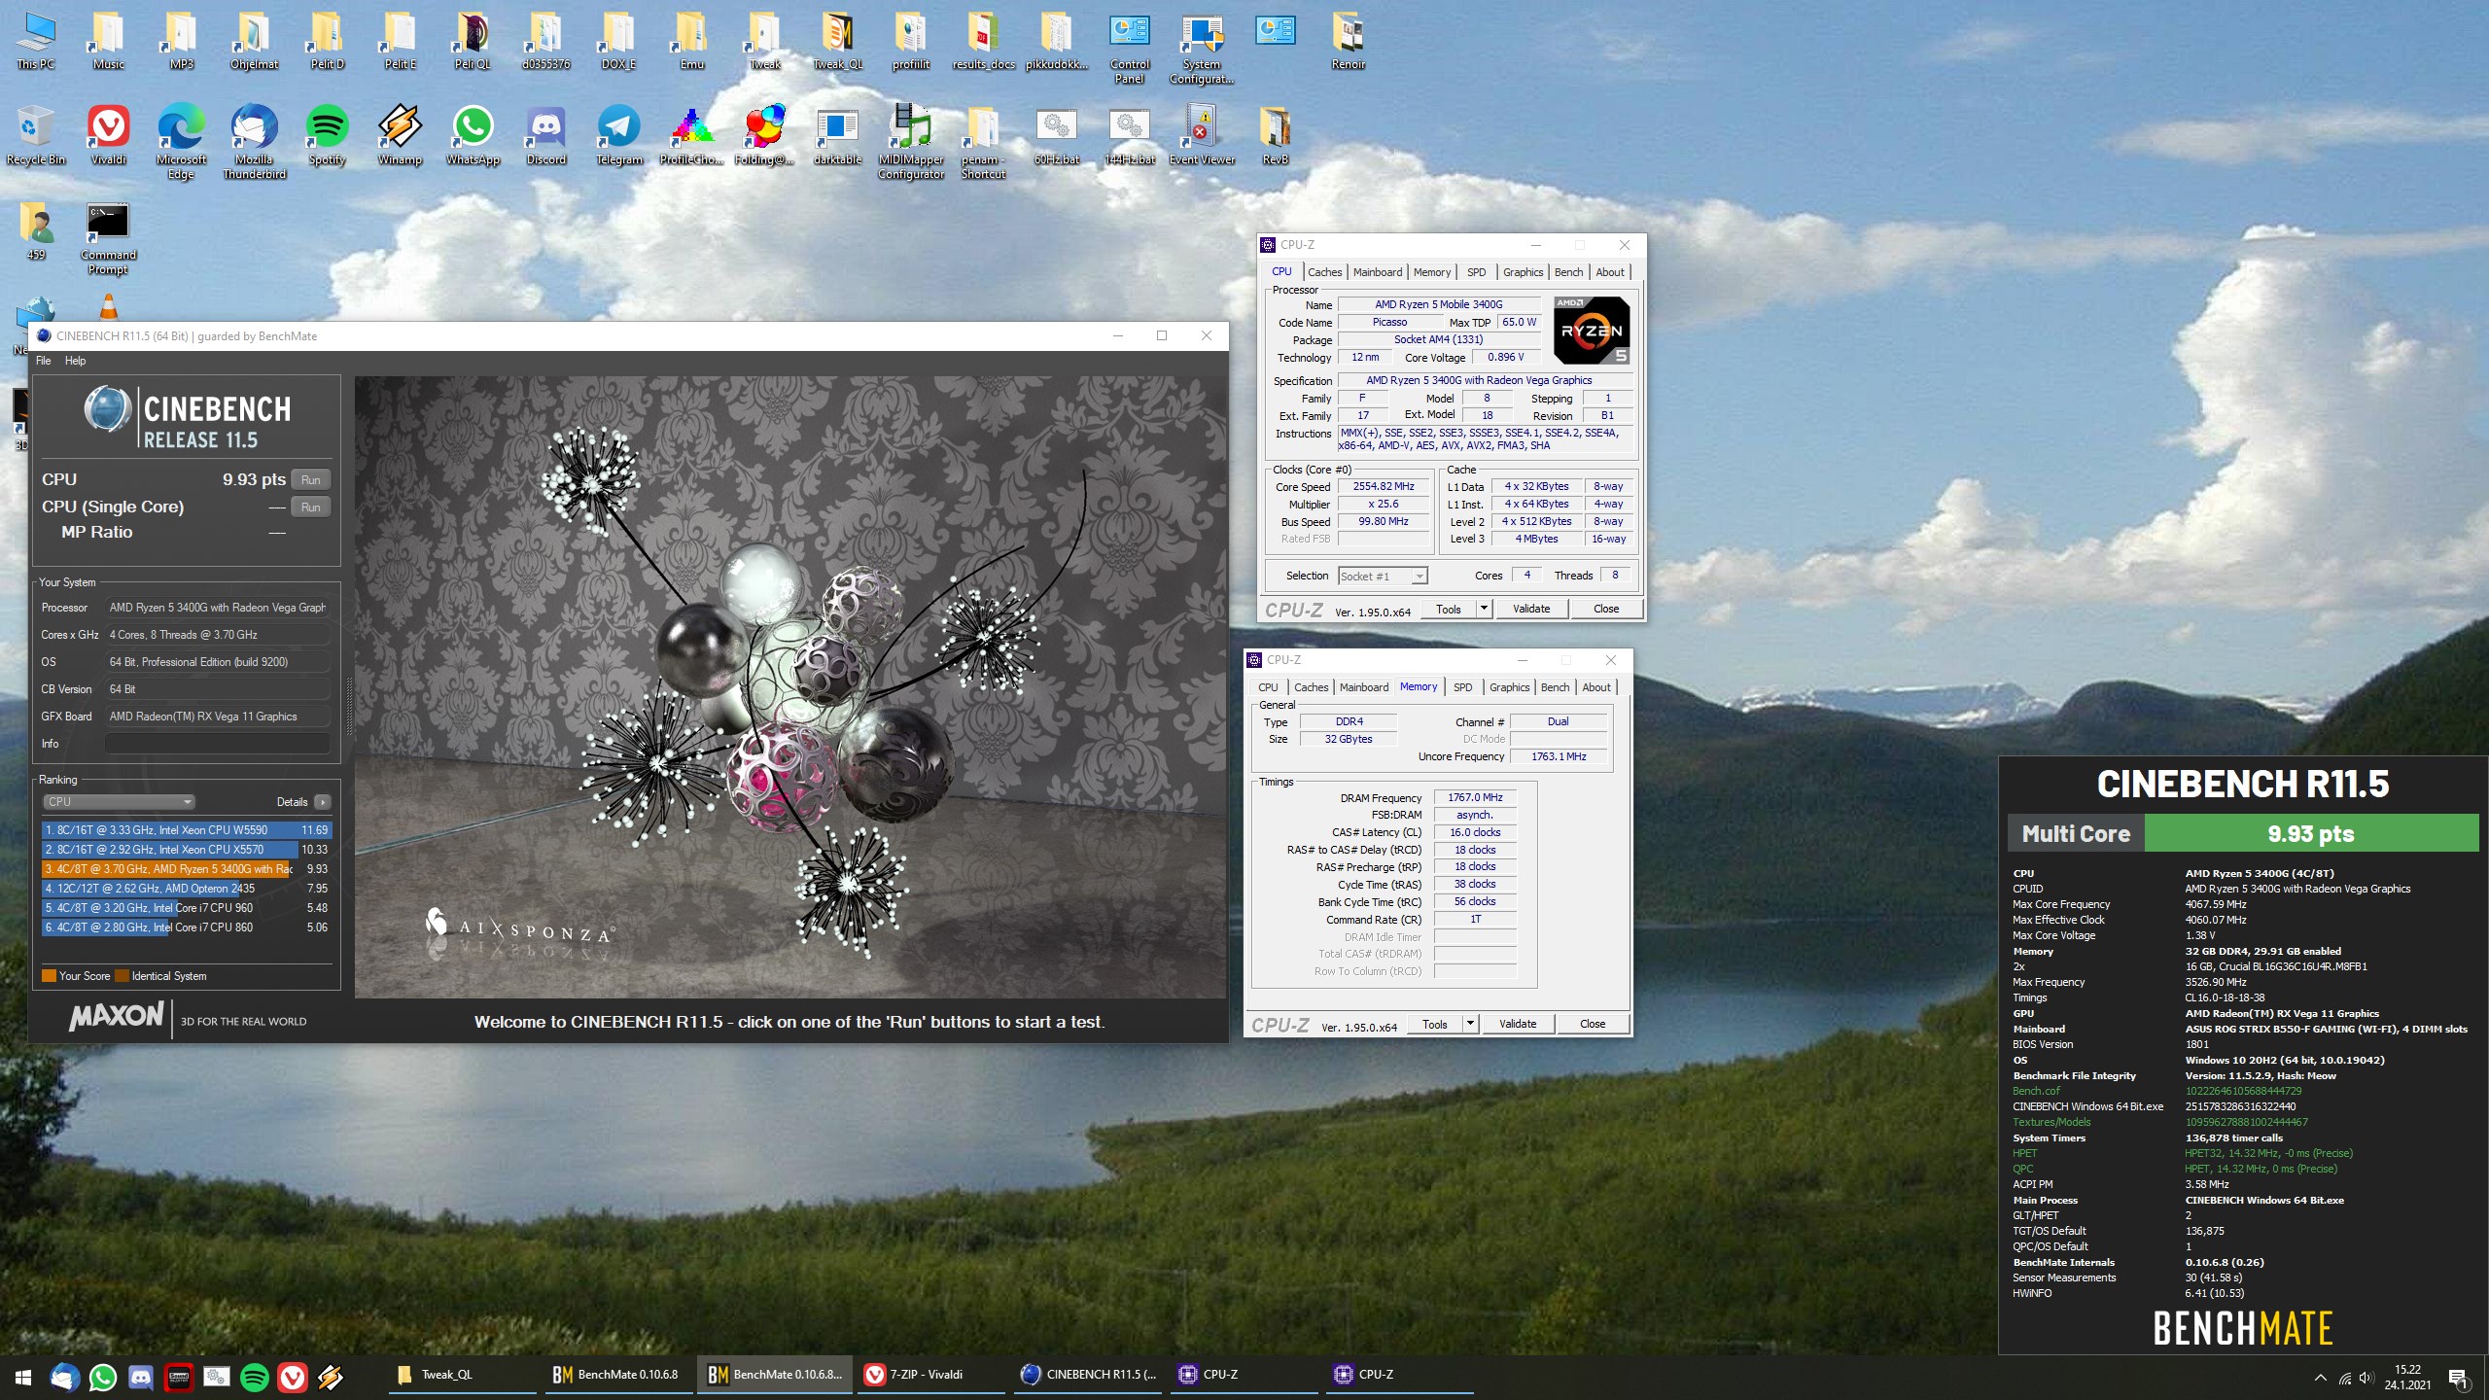This screenshot has height=1400, width=2489.
Task: Switch to the 7-ZIP - Vivaldi taskbar button
Action: pyautogui.click(x=931, y=1375)
